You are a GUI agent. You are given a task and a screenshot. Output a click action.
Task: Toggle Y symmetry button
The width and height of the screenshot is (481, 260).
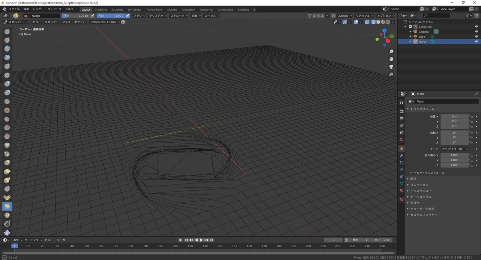tap(318, 16)
